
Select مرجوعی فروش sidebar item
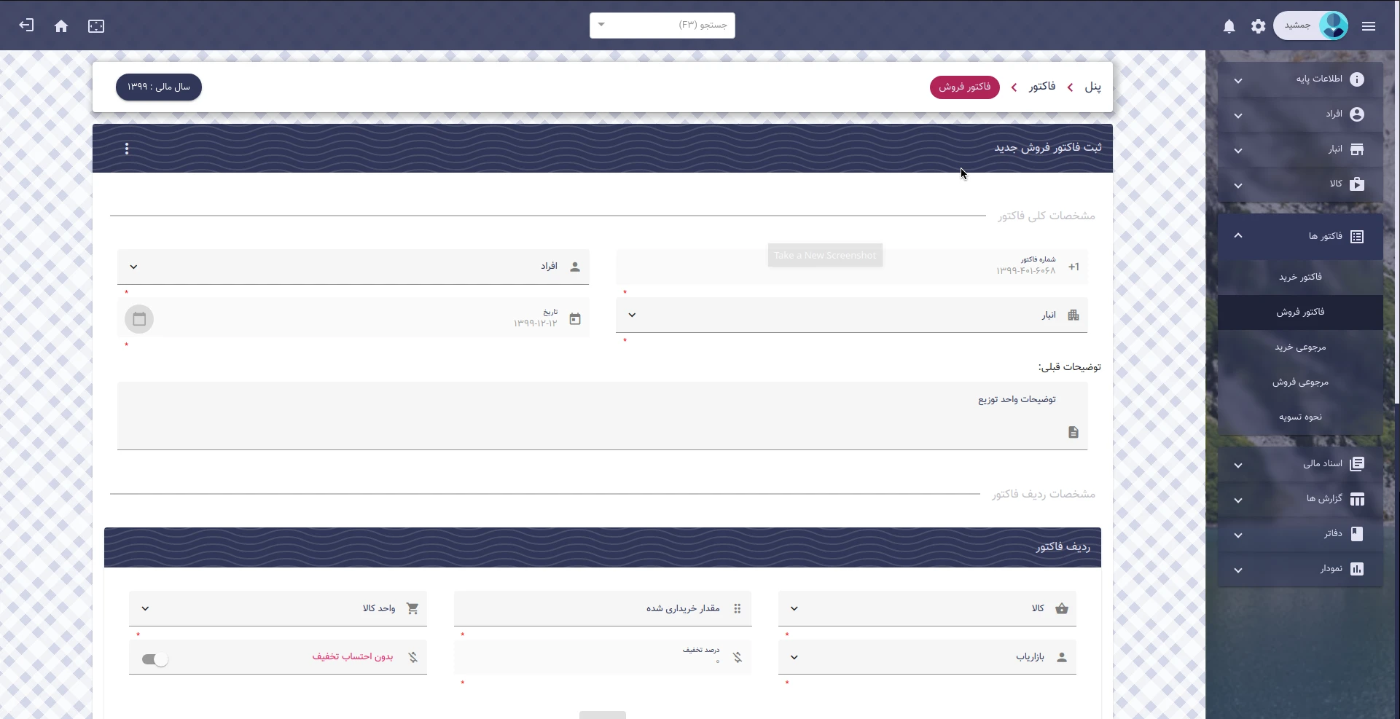[1299, 382]
